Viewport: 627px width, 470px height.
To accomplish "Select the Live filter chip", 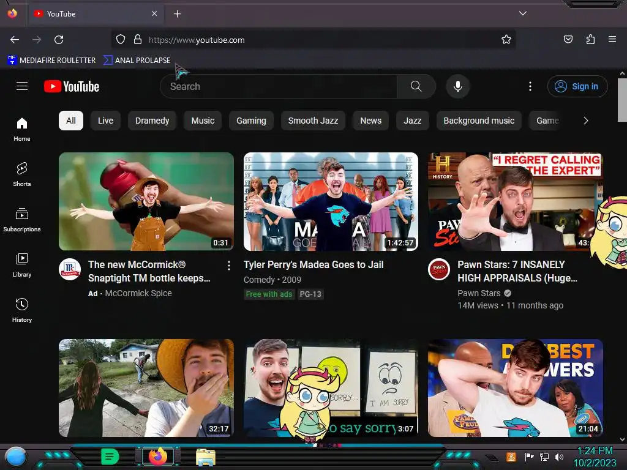I will point(105,121).
